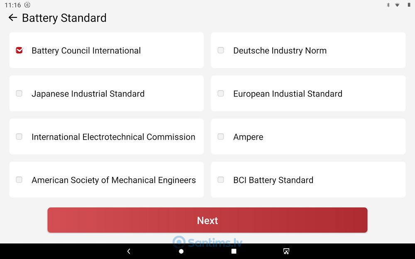The width and height of the screenshot is (415, 259).
Task: Tap the screenshot icon in navigation bar
Action: tap(286, 251)
